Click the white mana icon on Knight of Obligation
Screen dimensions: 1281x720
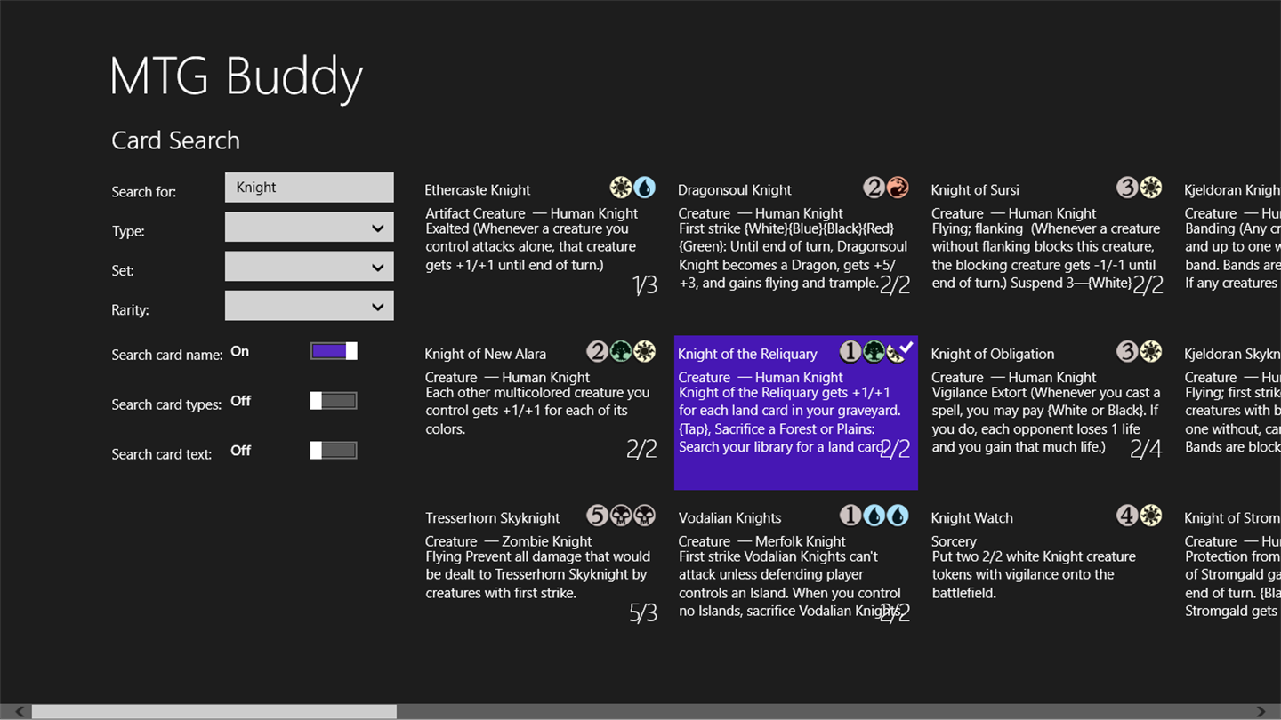1150,352
